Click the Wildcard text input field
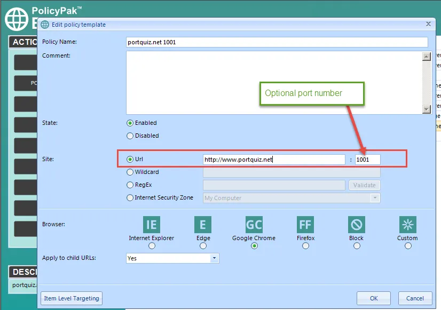This screenshot has width=441, height=310. 292,172
